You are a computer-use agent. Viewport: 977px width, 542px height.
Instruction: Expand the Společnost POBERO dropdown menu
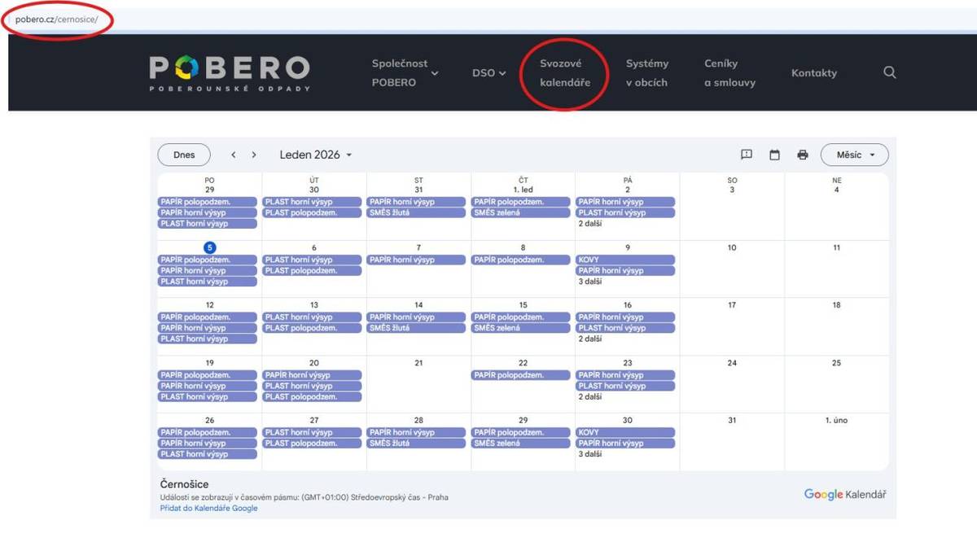405,72
